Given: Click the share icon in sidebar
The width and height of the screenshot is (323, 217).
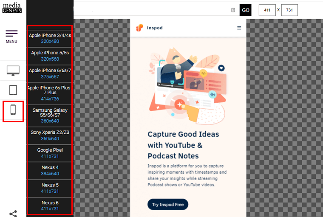Looking at the screenshot, I should pos(13,213).
